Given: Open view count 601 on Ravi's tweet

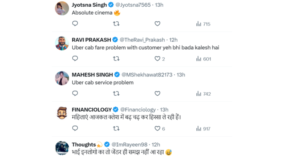Looking at the screenshot, I should click(203, 59).
